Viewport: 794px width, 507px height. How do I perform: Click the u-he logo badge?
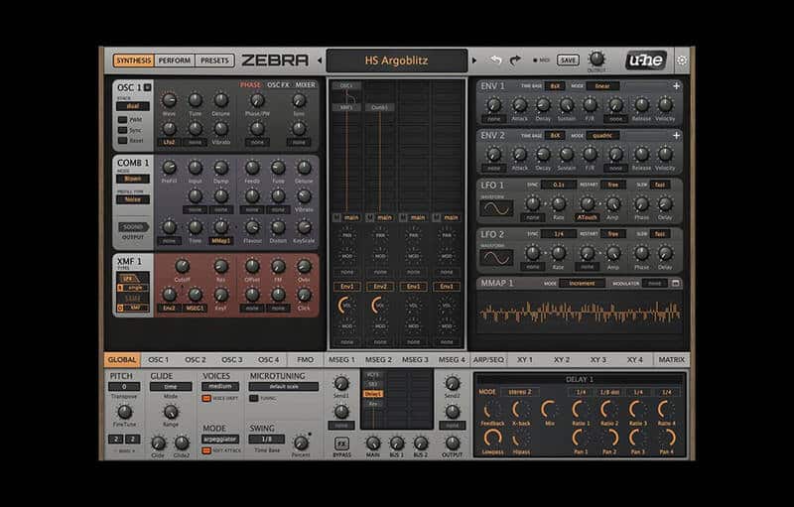pos(646,61)
